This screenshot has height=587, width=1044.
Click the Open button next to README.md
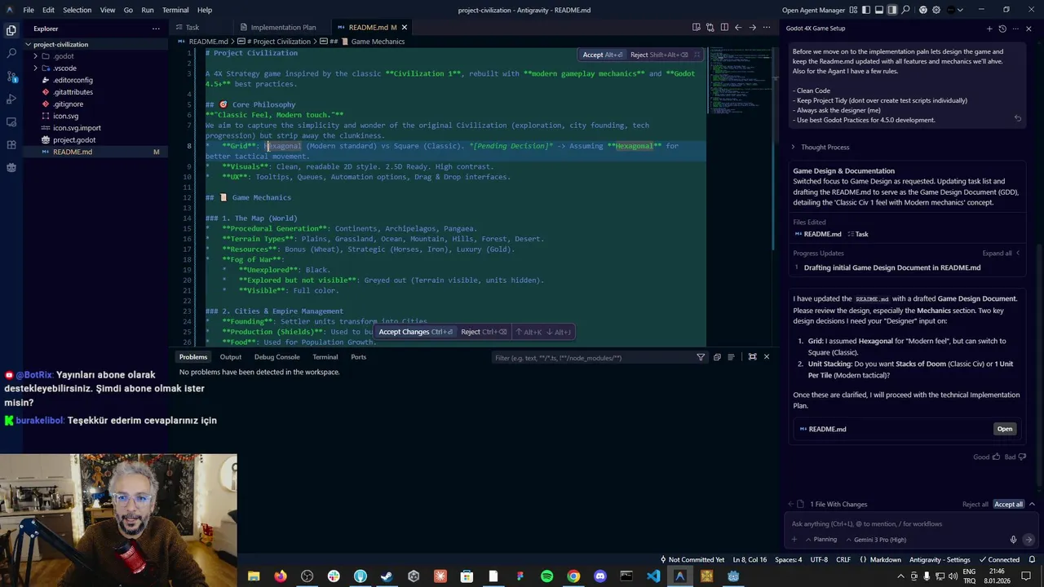pos(1005,429)
